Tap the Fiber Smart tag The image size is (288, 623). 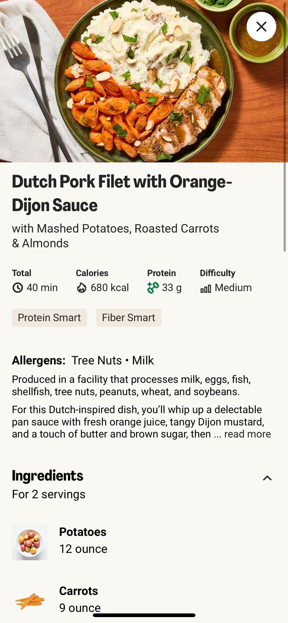pos(129,317)
